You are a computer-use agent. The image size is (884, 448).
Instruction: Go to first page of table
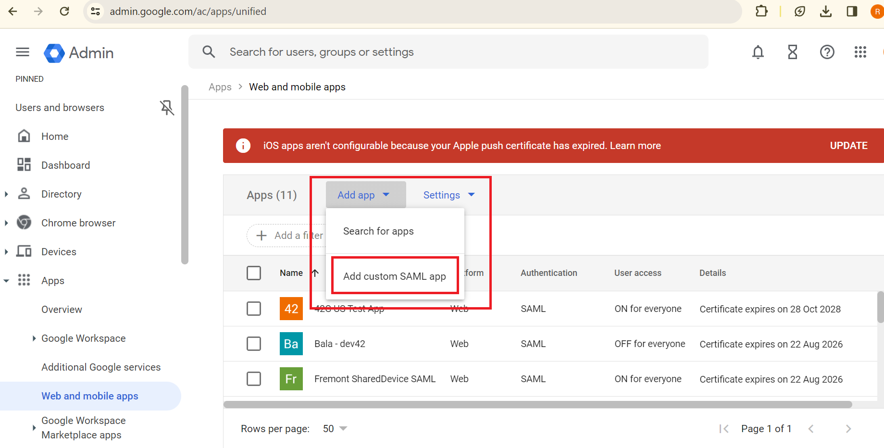723,429
